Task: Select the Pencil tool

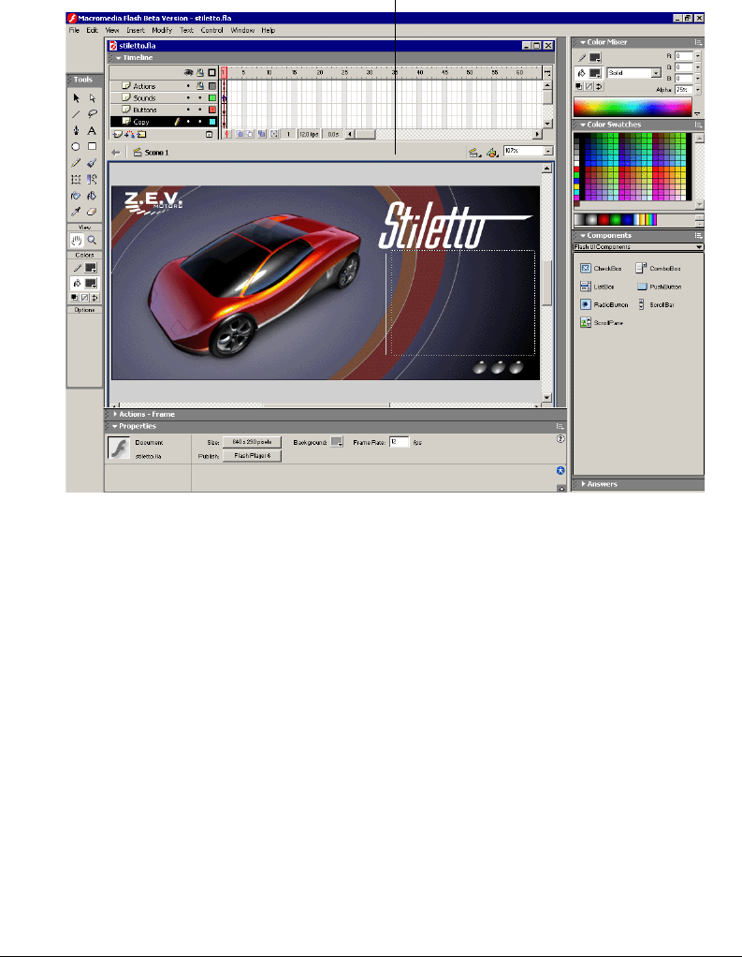Action: (76, 163)
